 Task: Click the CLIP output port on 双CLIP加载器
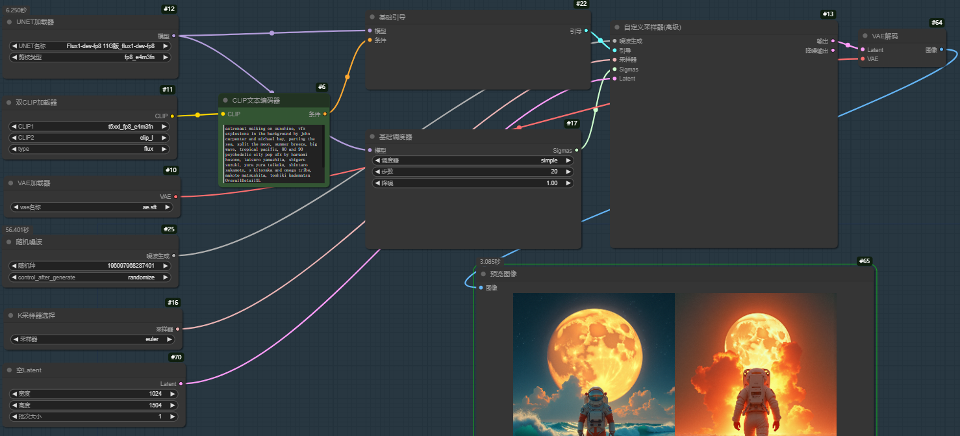click(172, 116)
